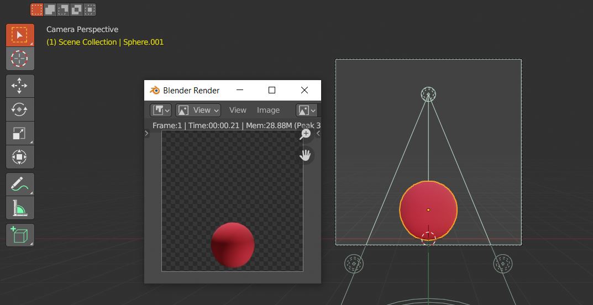Open the Image menu in Blender Render
Image resolution: width=593 pixels, height=305 pixels.
[268, 110]
